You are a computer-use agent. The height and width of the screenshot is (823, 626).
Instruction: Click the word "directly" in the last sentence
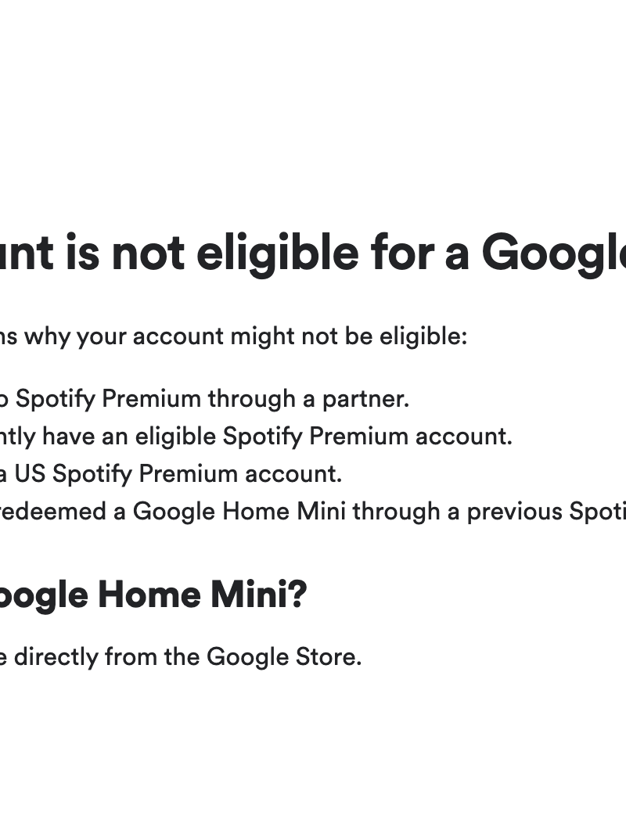point(56,657)
